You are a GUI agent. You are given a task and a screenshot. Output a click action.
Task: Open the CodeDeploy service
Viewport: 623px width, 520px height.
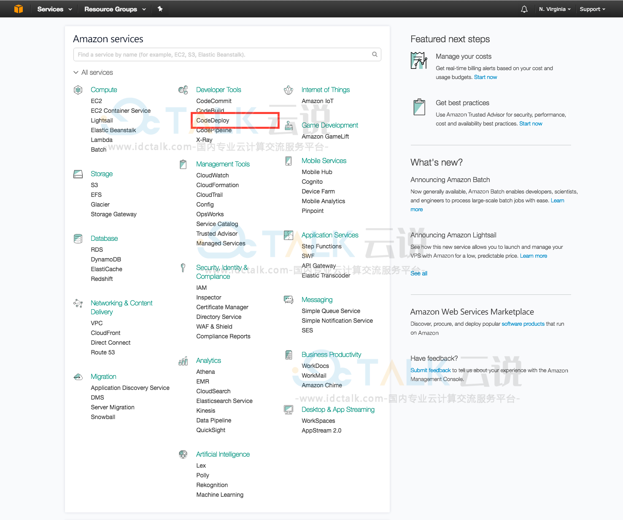point(213,120)
